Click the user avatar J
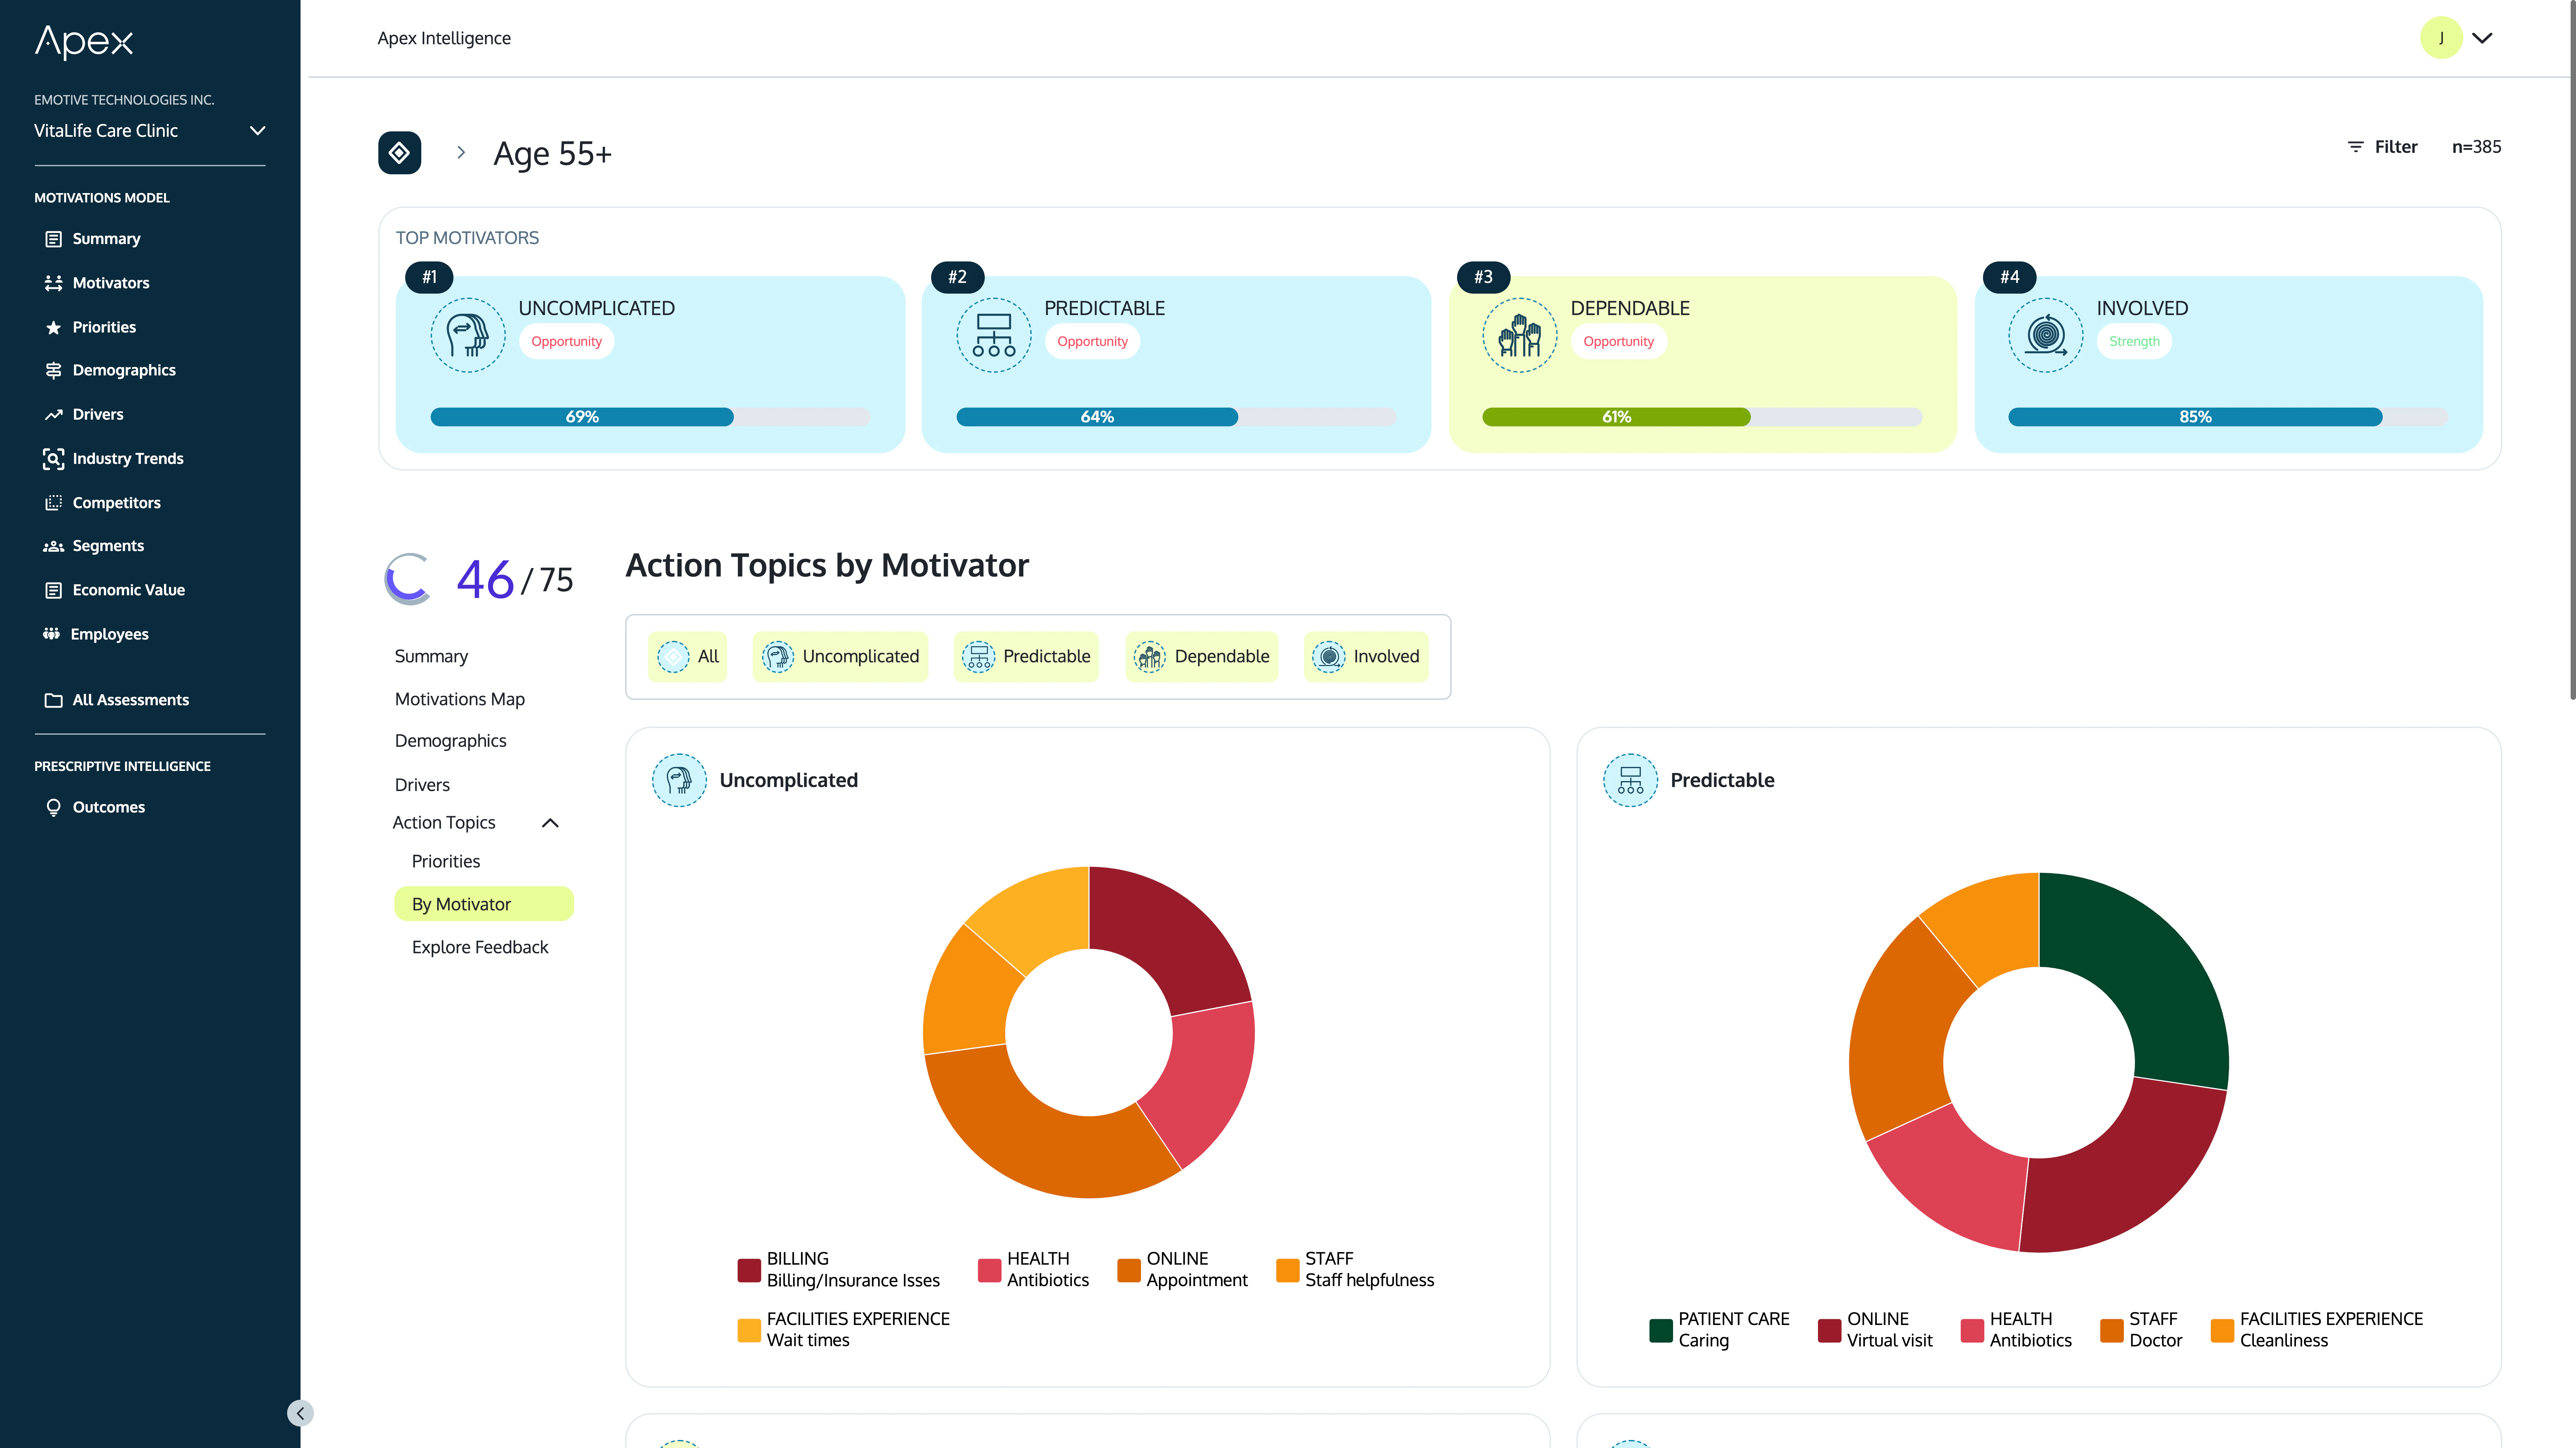2576x1448 pixels. coord(2441,38)
